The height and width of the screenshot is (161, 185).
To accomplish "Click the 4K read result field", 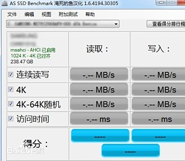I will [x=99, y=89].
